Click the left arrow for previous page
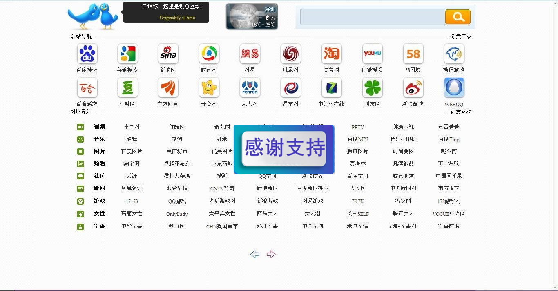558x291 pixels. [x=254, y=254]
